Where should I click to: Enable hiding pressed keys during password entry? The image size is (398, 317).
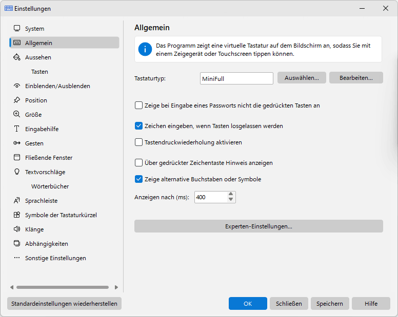click(x=138, y=105)
